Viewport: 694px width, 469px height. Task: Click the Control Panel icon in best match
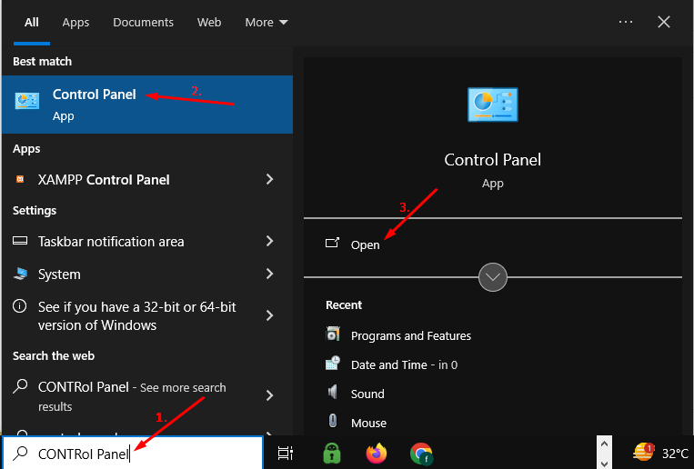tap(27, 101)
